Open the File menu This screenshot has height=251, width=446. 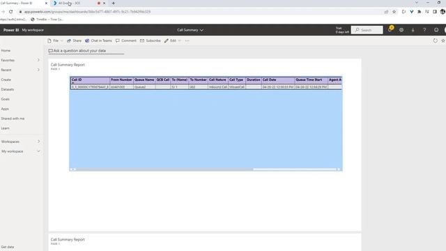pyautogui.click(x=55, y=40)
